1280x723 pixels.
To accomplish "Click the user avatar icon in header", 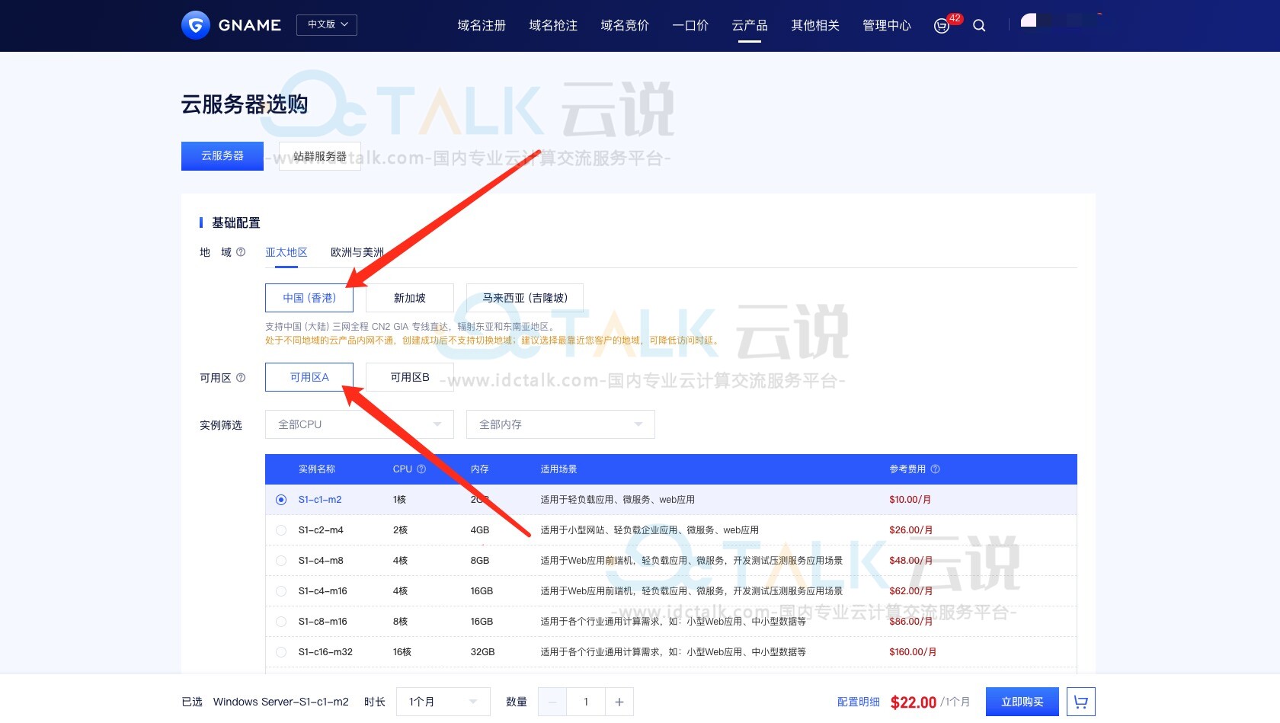I will [x=1029, y=21].
